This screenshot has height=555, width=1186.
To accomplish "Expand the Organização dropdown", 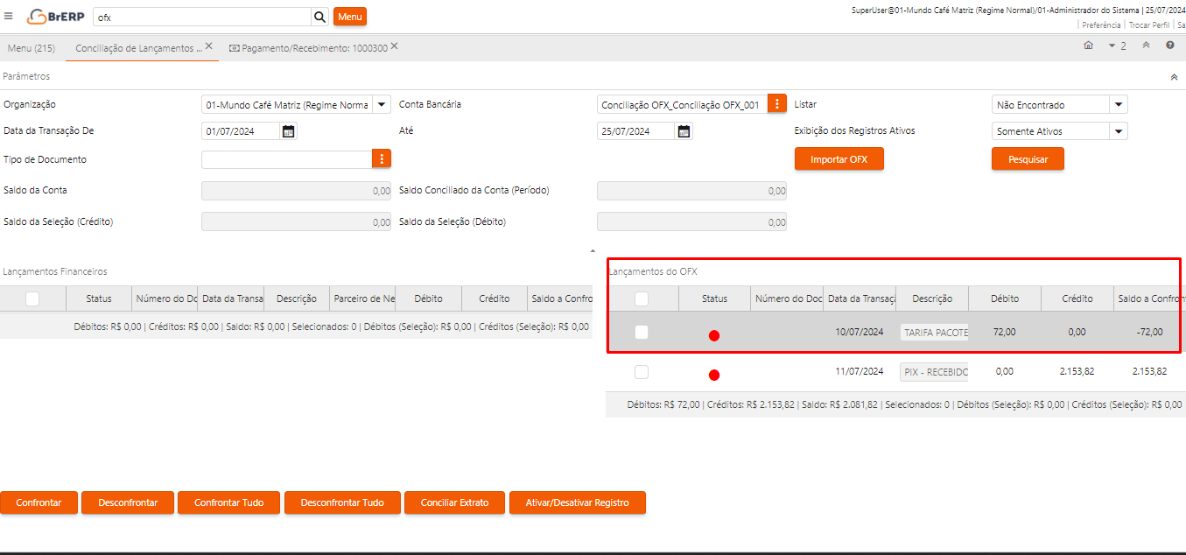I will click(x=382, y=104).
